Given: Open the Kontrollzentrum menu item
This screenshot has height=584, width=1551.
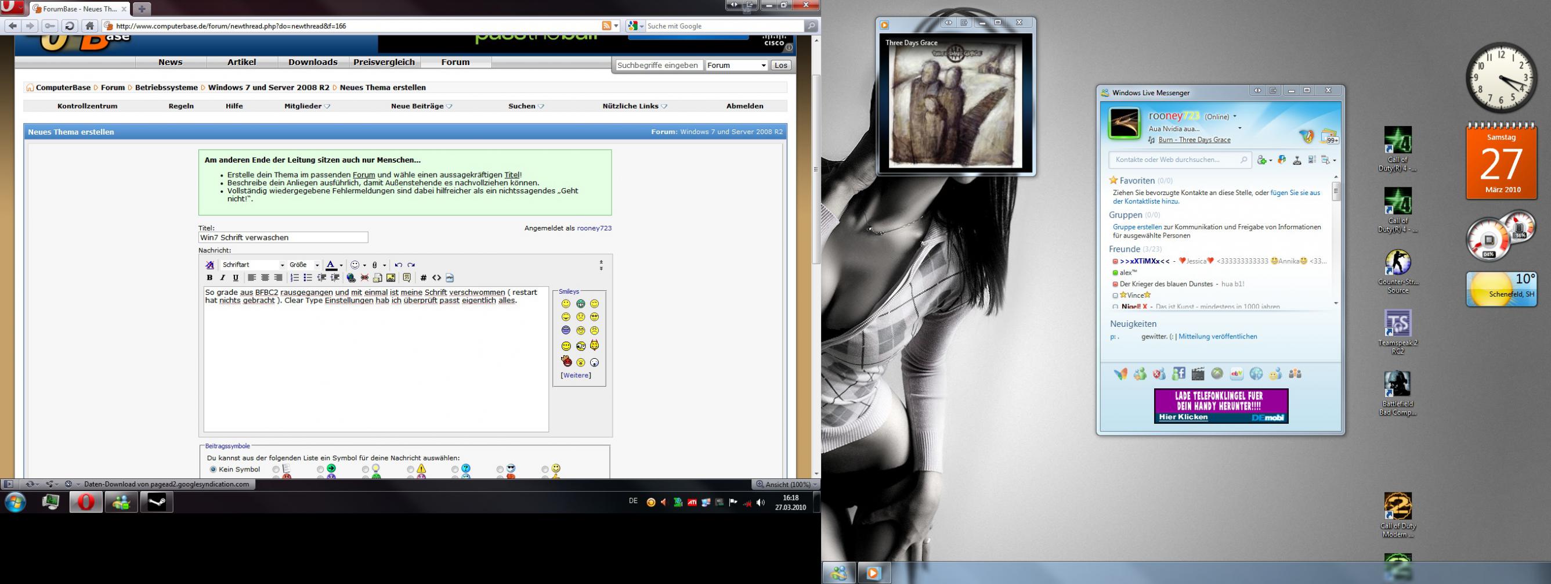Looking at the screenshot, I should point(87,106).
